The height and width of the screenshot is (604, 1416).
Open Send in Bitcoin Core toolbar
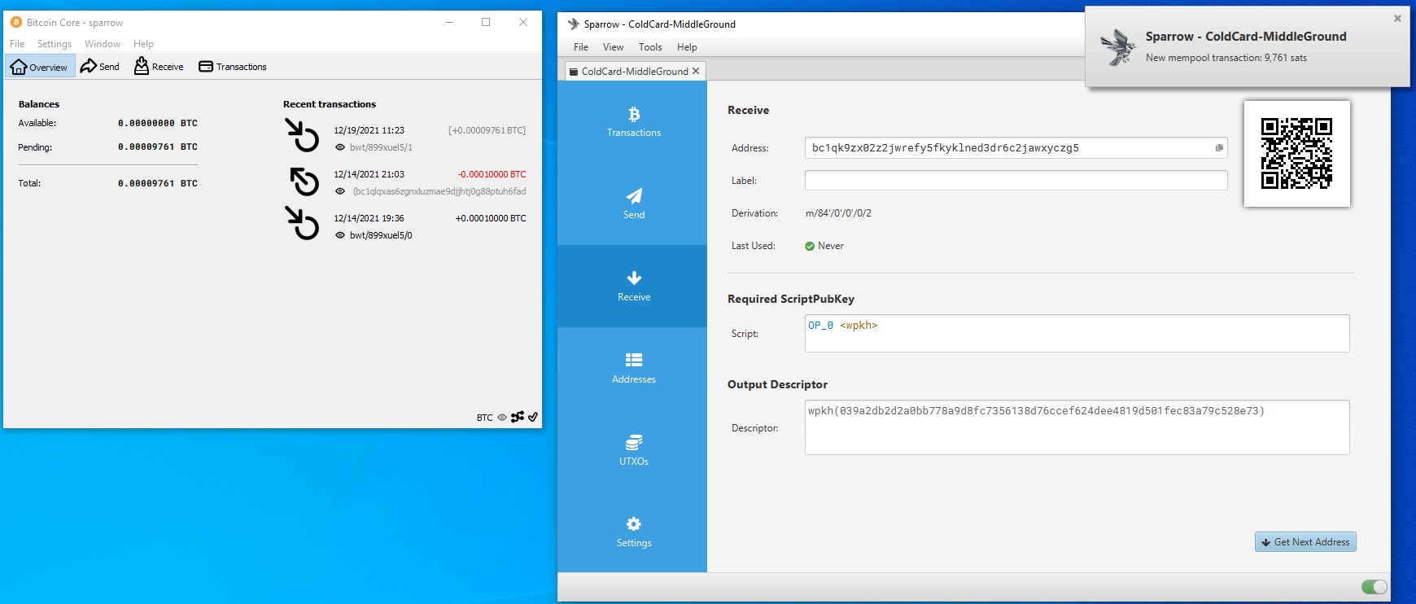pyautogui.click(x=100, y=67)
